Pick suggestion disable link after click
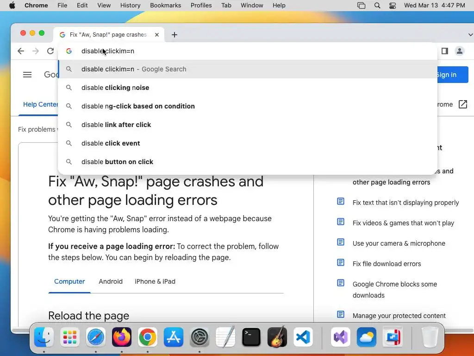 [248, 125]
